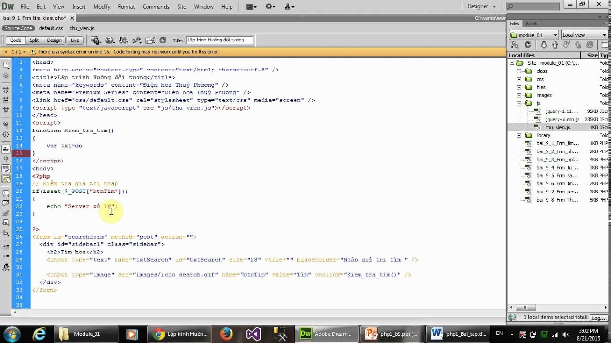Switch to default.css related file
Viewport: 611px width, 343px height.
click(51, 28)
